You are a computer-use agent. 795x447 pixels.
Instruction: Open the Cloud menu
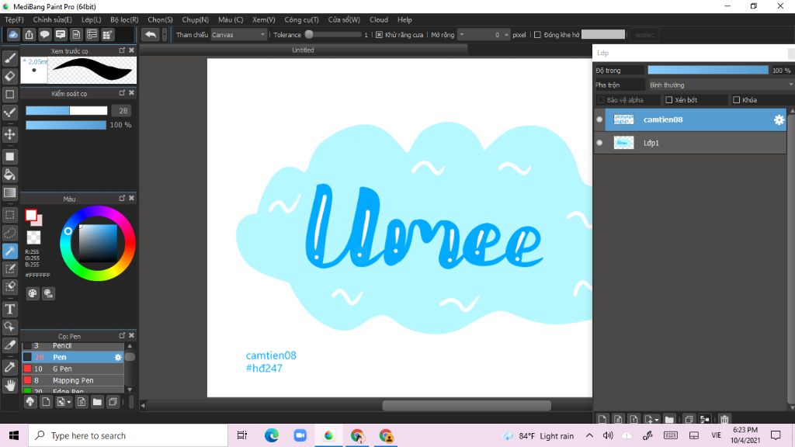pos(379,19)
